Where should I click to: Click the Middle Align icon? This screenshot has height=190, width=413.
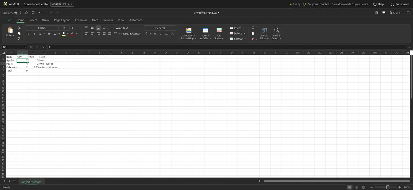(92, 28)
